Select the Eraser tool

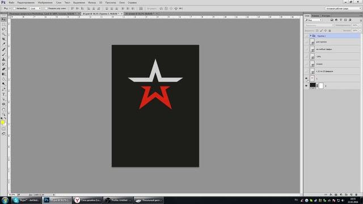[3, 69]
